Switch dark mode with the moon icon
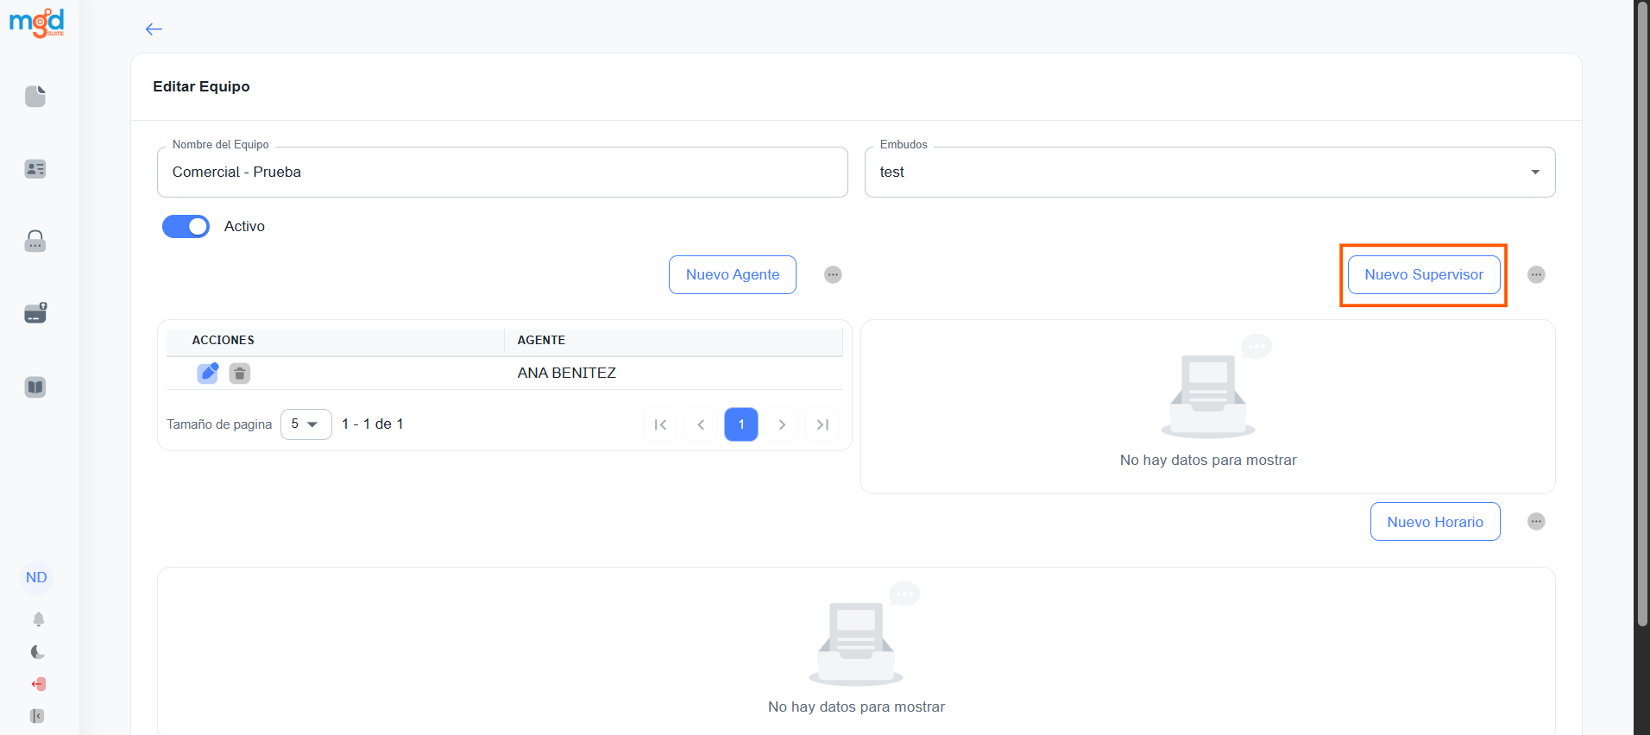 38,652
